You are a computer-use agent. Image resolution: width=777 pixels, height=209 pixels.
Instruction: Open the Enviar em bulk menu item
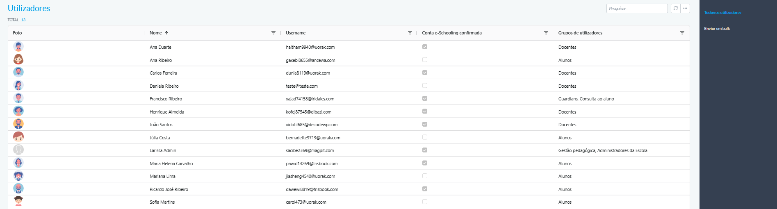(x=717, y=29)
